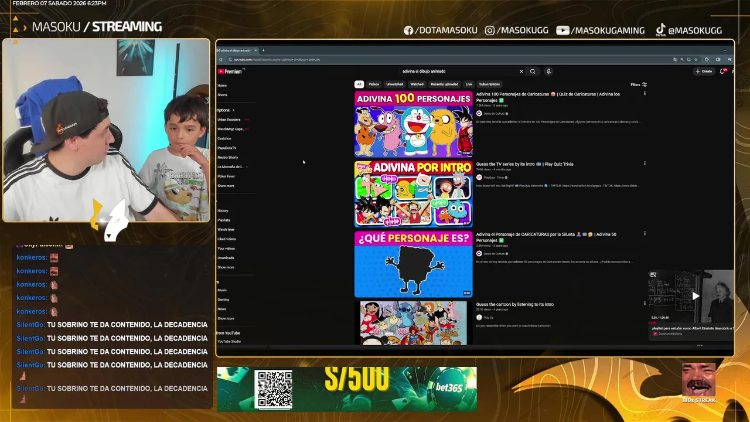Open the Create button
Viewport: 750px width, 422px height.
[x=704, y=72]
